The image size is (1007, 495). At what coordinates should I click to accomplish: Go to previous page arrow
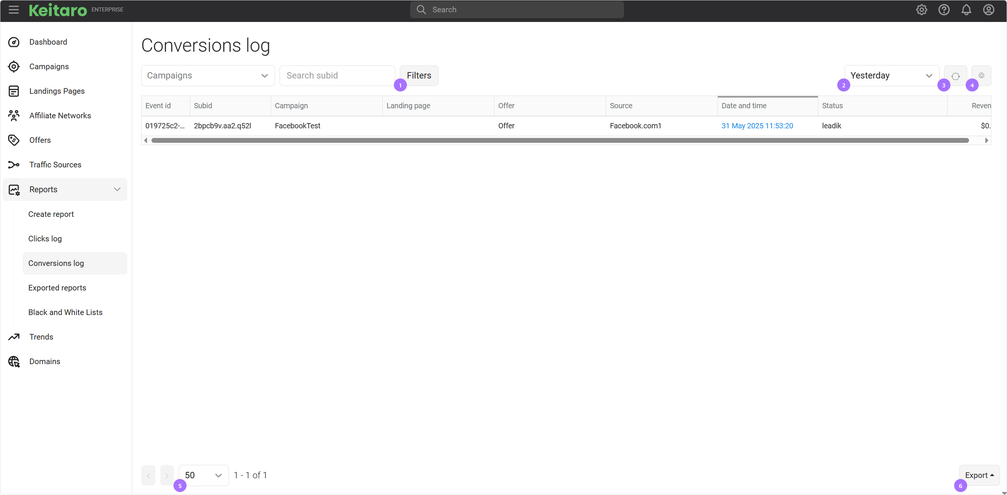148,476
